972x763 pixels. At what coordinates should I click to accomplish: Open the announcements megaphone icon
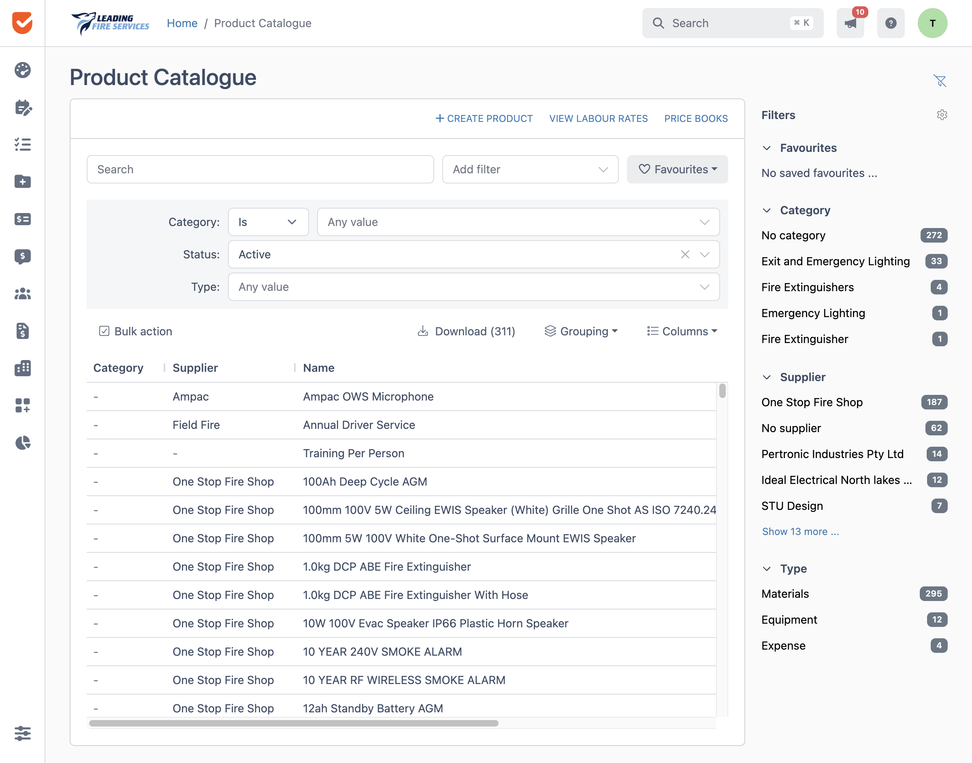850,23
